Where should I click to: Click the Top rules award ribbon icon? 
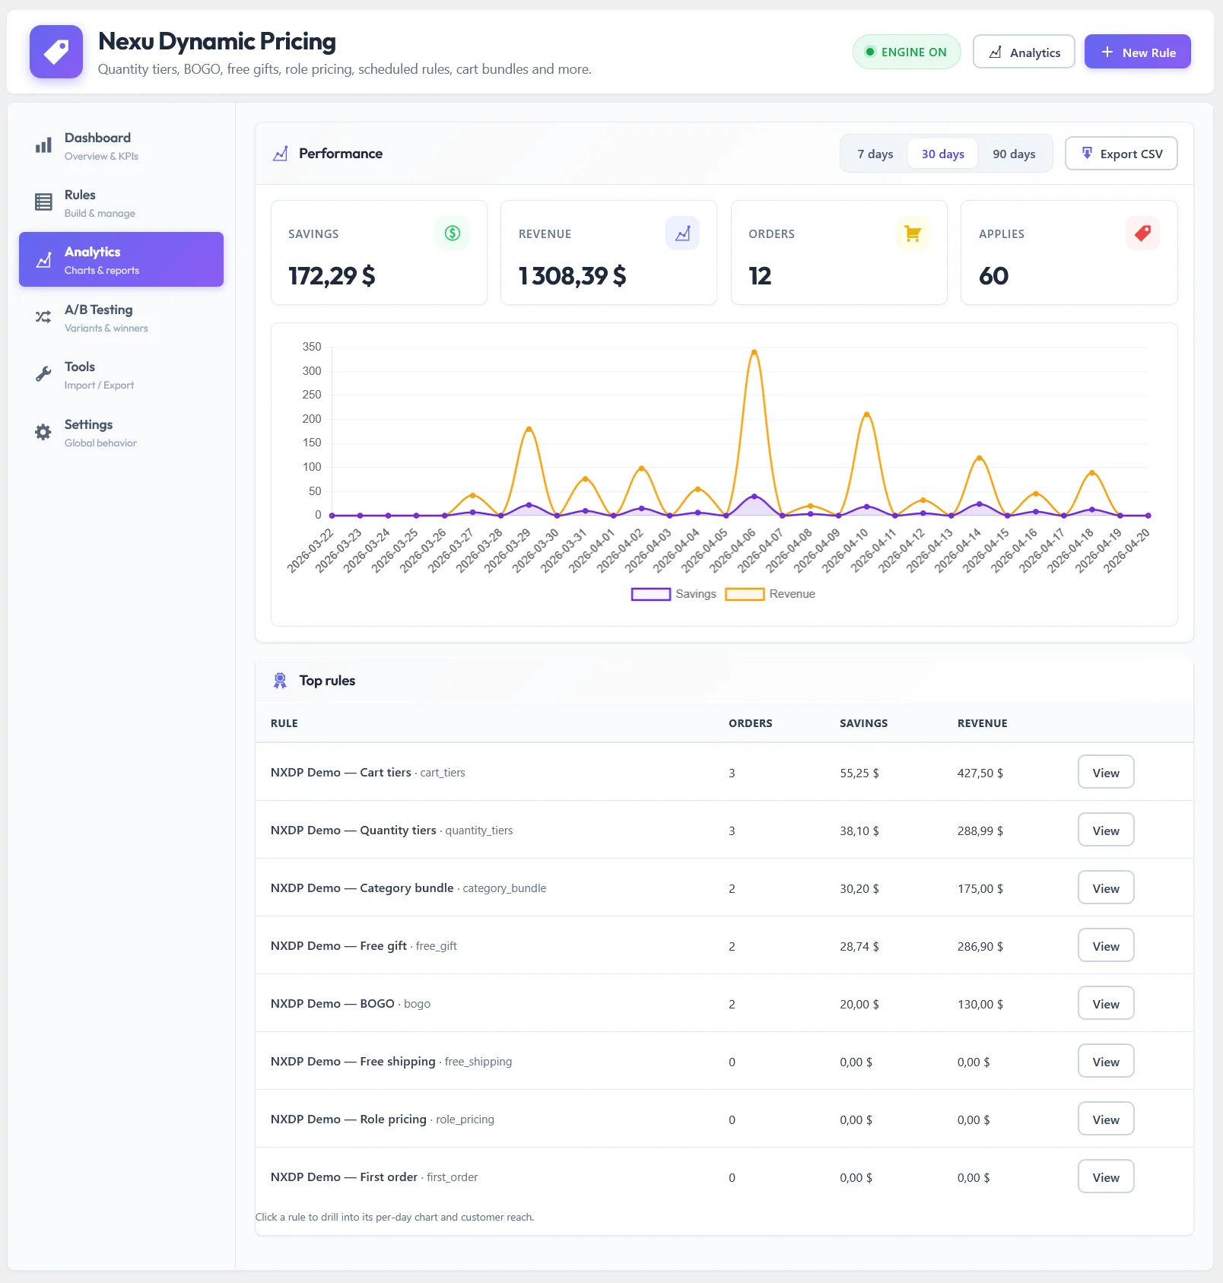click(280, 681)
